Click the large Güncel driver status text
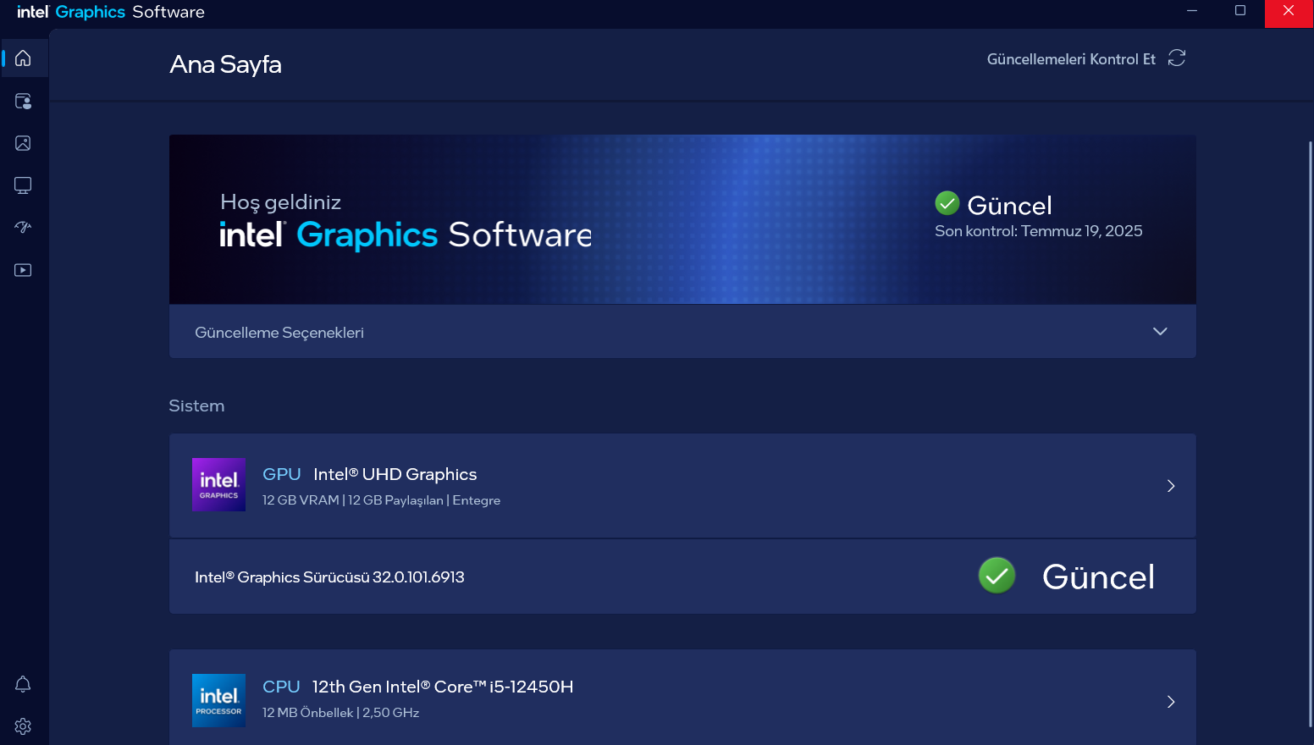 pos(1098,577)
